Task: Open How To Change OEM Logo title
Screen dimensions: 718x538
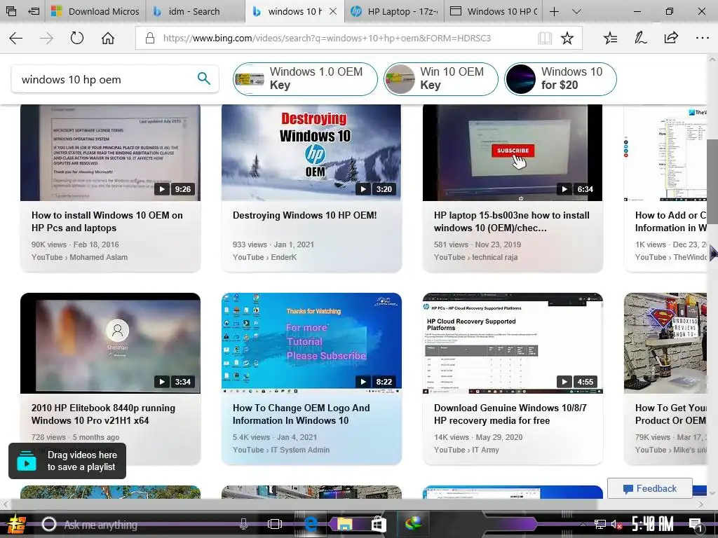Action: click(301, 414)
